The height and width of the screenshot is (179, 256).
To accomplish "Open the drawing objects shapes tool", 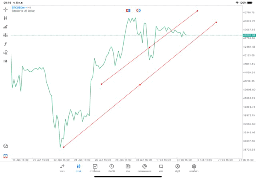I will [6, 52].
